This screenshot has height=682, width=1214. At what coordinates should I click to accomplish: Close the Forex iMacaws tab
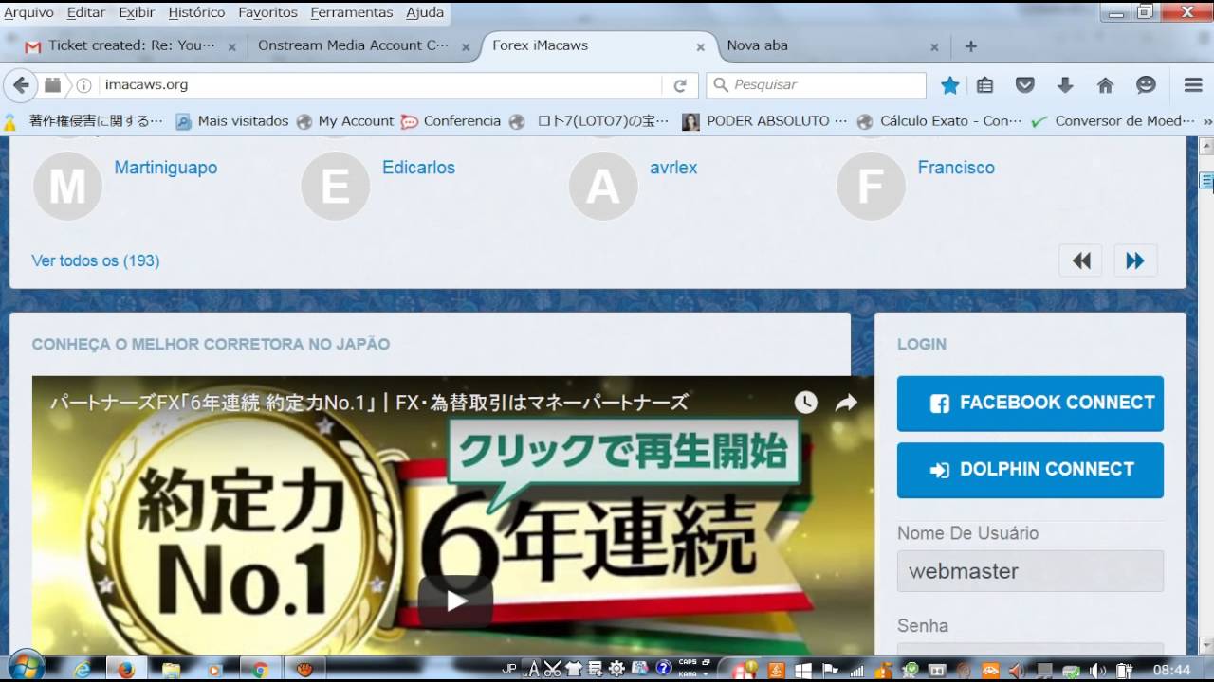pyautogui.click(x=701, y=46)
